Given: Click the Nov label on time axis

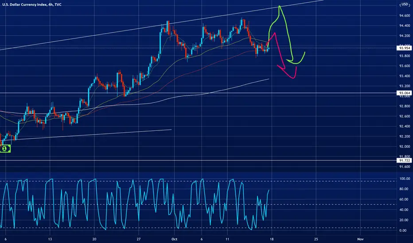Looking at the screenshot, I should coord(360,239).
